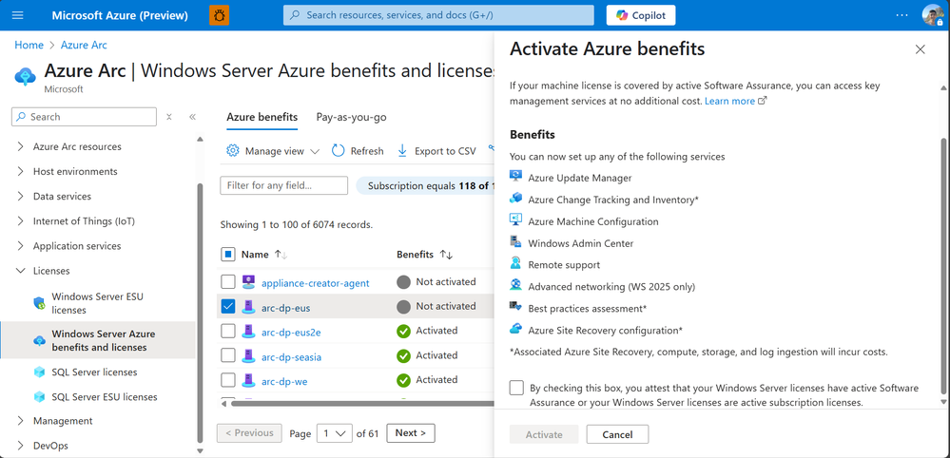This screenshot has width=950, height=458.
Task: Click the table horizontal scrollbar
Action: coord(362,403)
